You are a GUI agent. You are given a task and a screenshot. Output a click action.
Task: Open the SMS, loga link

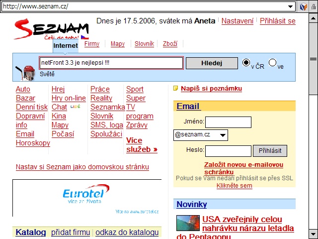point(107,125)
